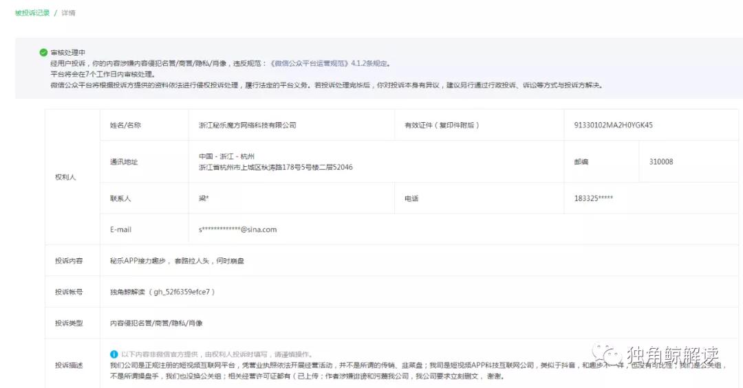Image resolution: width=743 pixels, height=388 pixels.
Task: Click the 审核处理中 status heading
Action: (67, 52)
